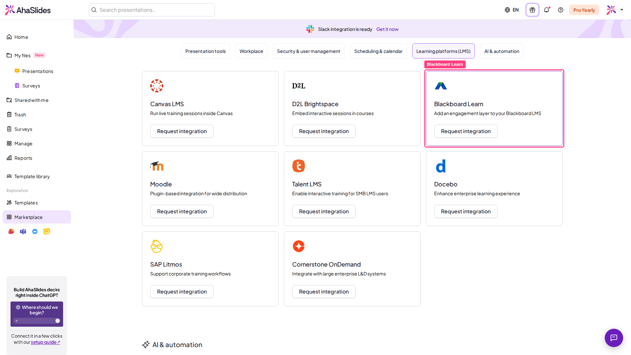Request integration for Moodle
631x355 pixels.
point(182,211)
